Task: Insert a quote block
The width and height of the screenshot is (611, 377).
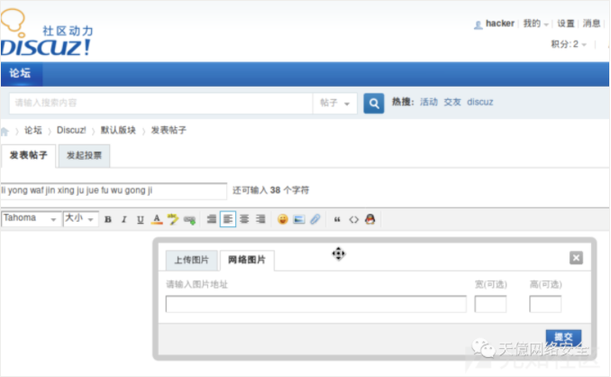Action: 338,219
